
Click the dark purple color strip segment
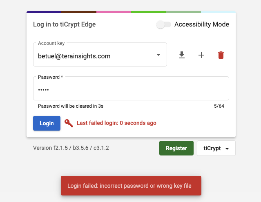pyautogui.click(x=44, y=12)
